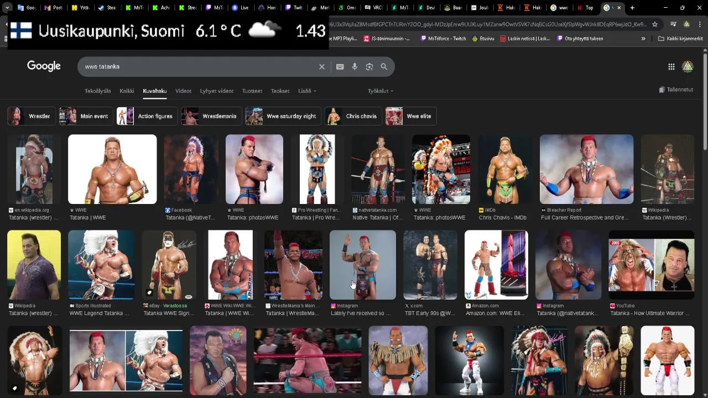
Task: Switch to the Videot tab
Action: point(183,91)
